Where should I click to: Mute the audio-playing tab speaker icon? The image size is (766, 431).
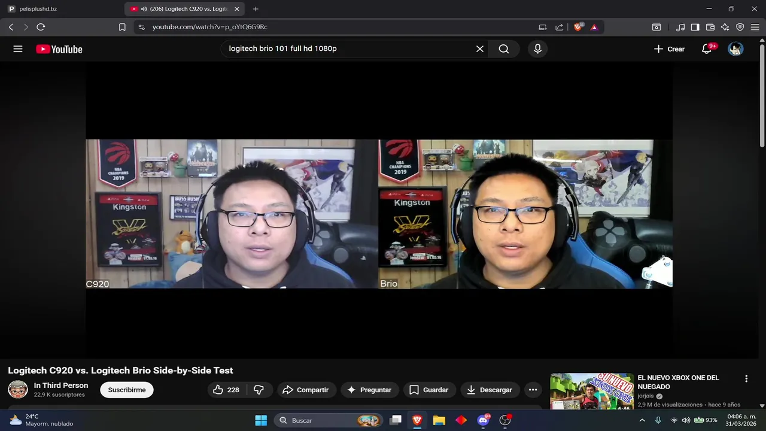[x=144, y=9]
